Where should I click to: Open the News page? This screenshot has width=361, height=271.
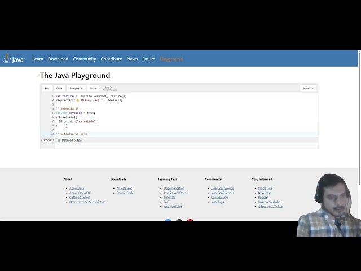coord(132,59)
